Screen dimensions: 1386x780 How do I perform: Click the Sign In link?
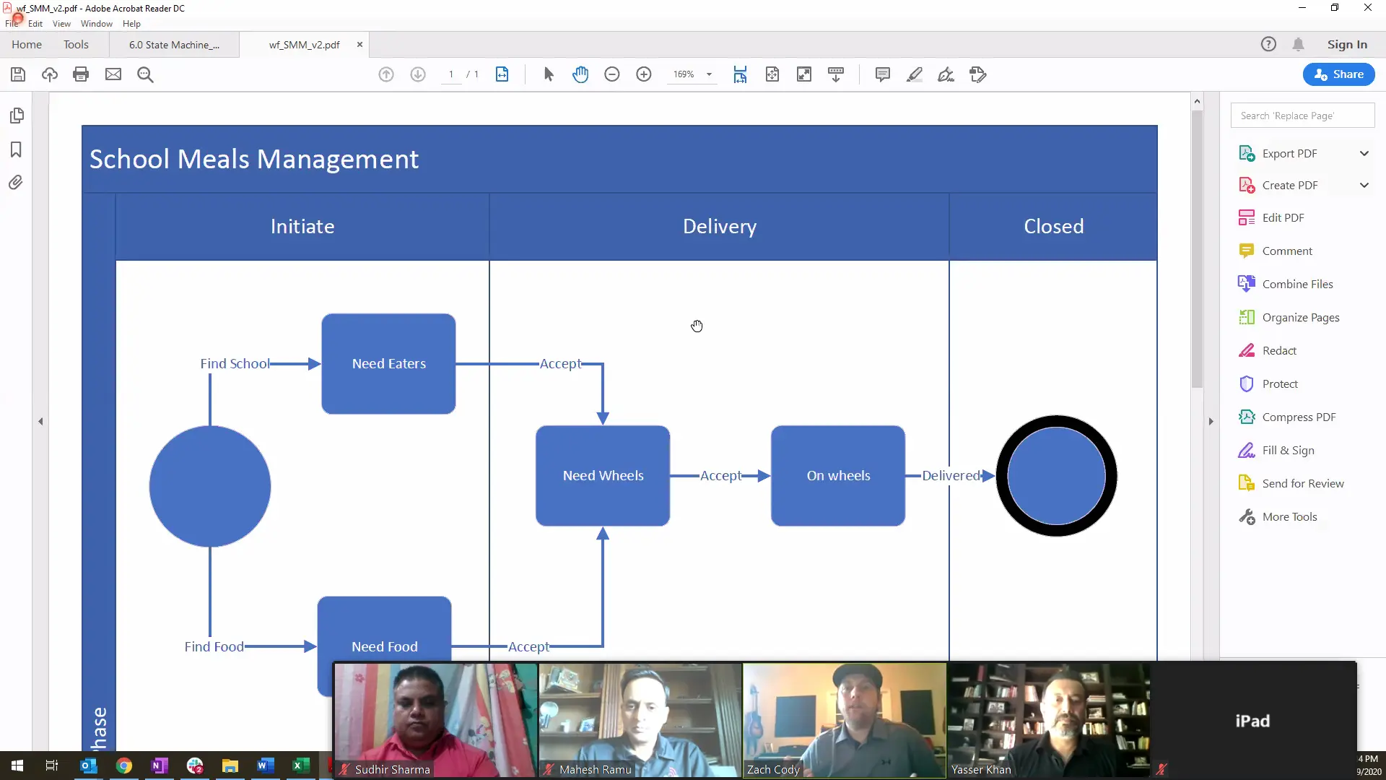tap(1347, 45)
